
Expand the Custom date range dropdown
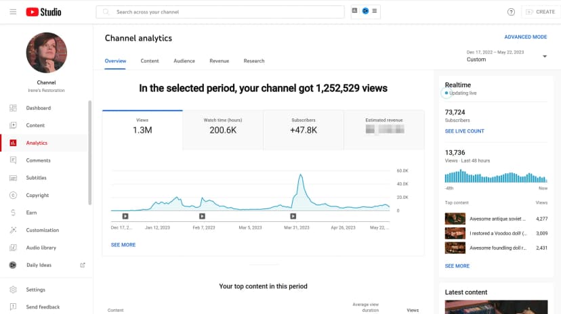click(x=545, y=56)
